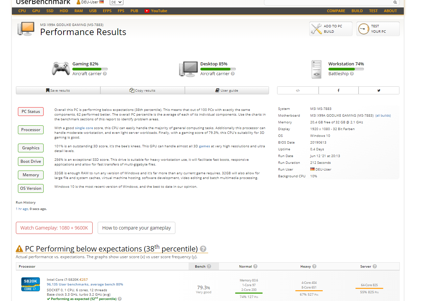Open the SSD menu item
Image resolution: width=441 pixels, height=301 pixels.
coord(50,11)
